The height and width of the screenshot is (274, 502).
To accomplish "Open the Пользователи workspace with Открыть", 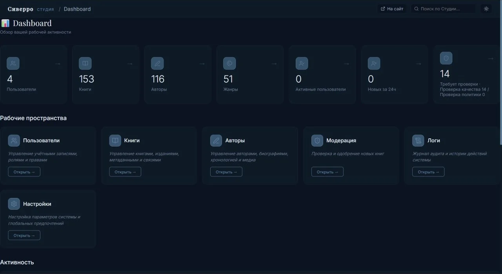I will [x=24, y=172].
